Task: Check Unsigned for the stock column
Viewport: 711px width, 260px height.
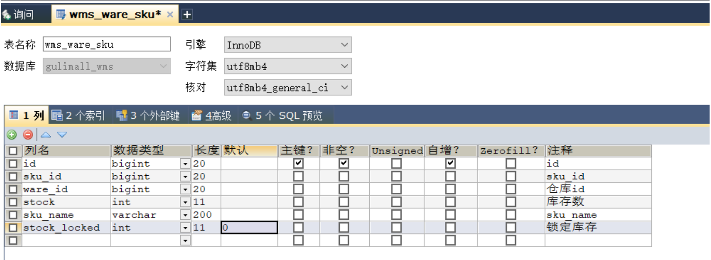Action: tap(397, 202)
